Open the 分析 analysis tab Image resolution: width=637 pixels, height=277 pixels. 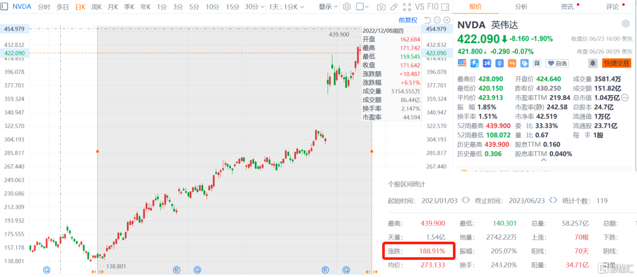click(521, 7)
